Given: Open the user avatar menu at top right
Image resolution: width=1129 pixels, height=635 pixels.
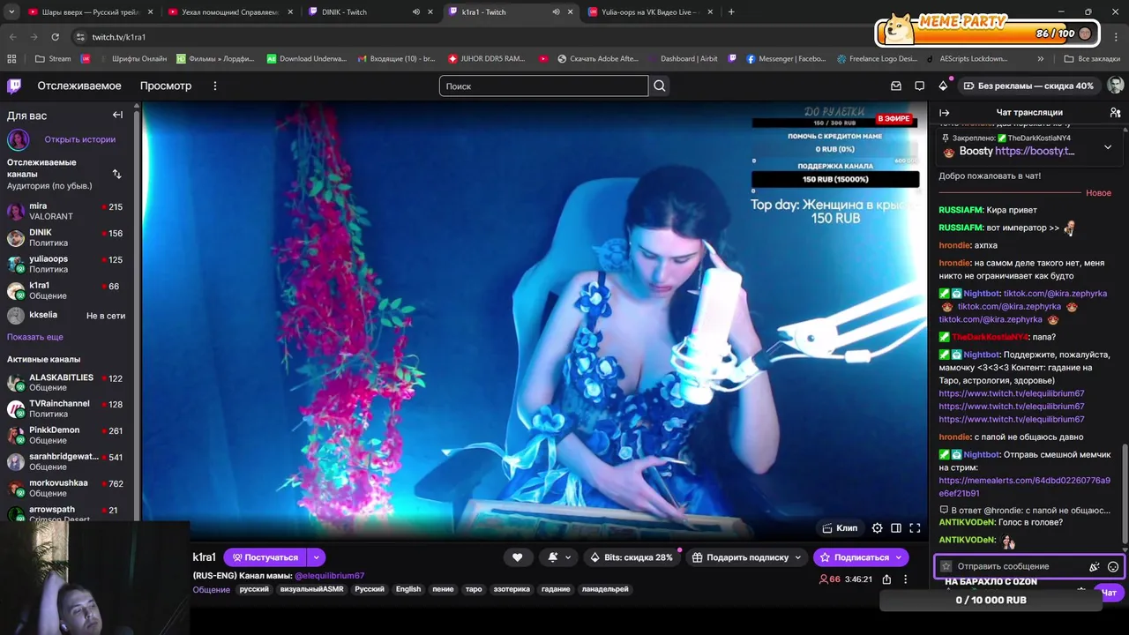Looking at the screenshot, I should (x=1115, y=86).
